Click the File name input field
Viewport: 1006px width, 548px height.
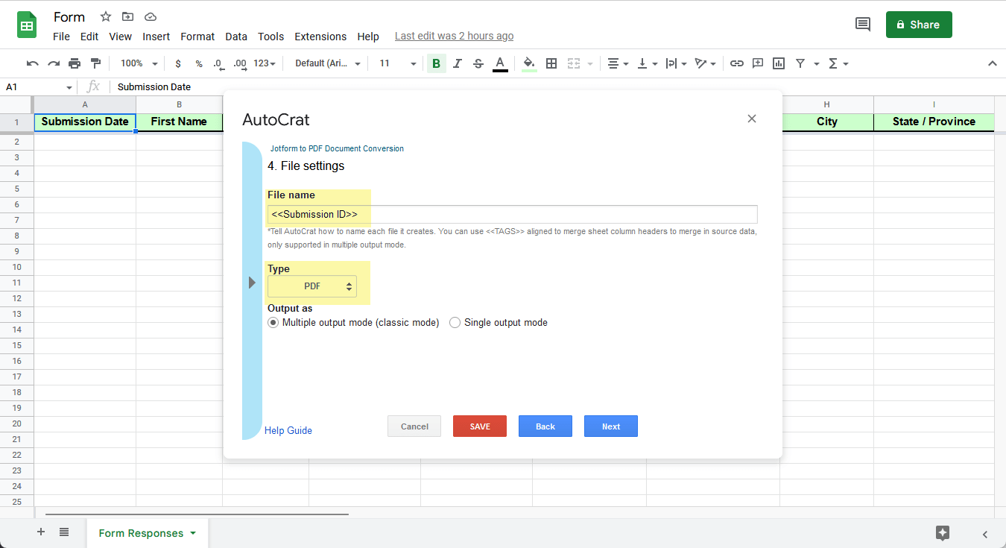(x=513, y=215)
